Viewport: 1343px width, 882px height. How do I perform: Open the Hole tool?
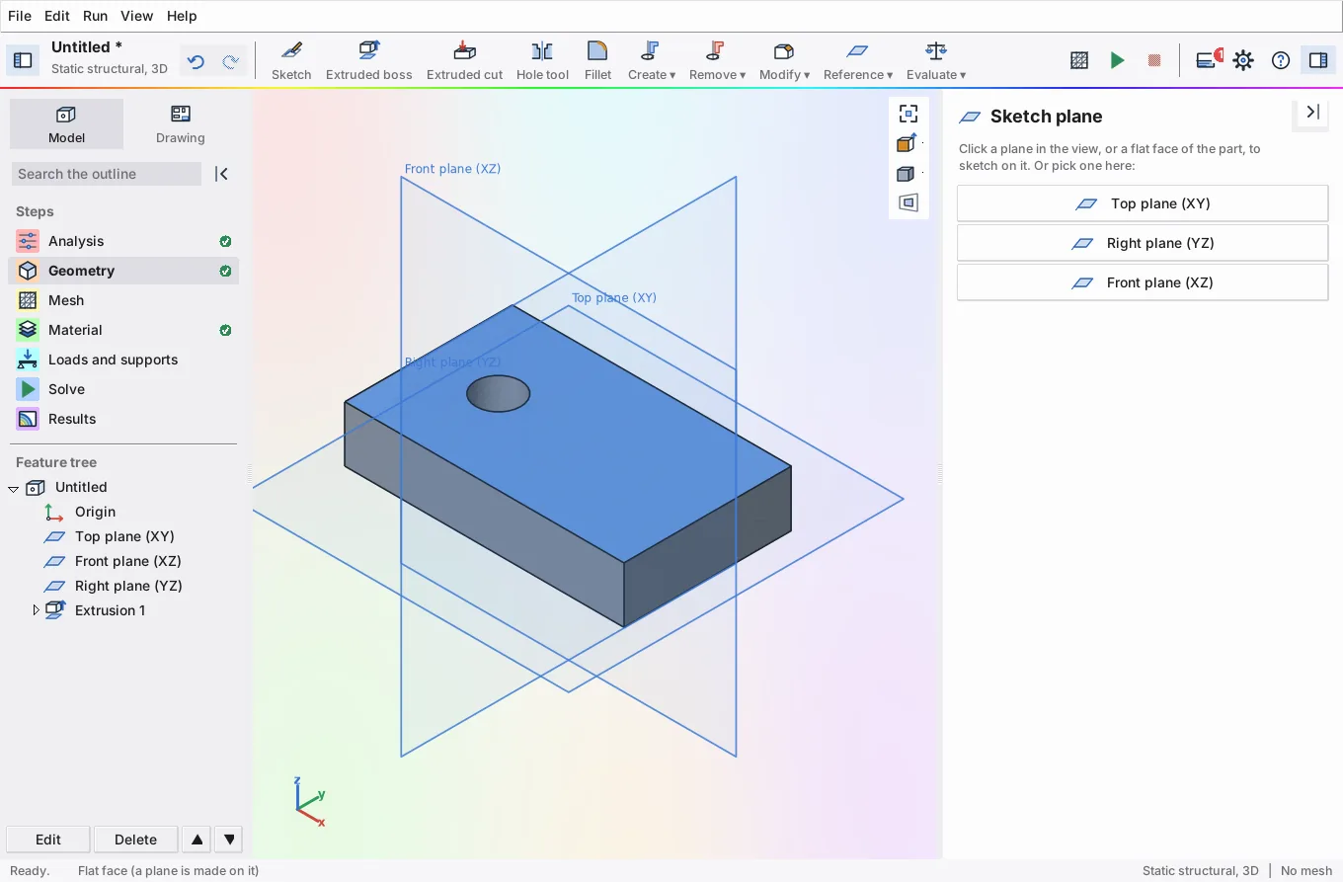click(542, 60)
